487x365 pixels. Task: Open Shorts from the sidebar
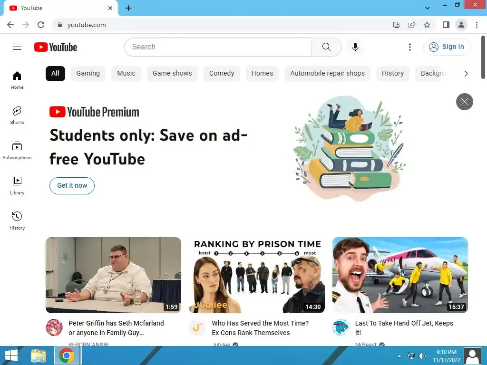pyautogui.click(x=17, y=115)
